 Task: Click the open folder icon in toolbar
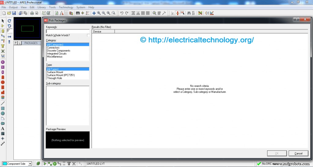tap(9, 13)
